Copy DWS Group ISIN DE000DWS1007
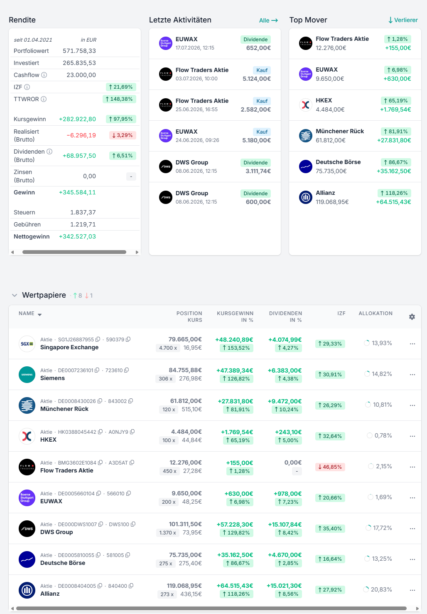 [x=101, y=524]
